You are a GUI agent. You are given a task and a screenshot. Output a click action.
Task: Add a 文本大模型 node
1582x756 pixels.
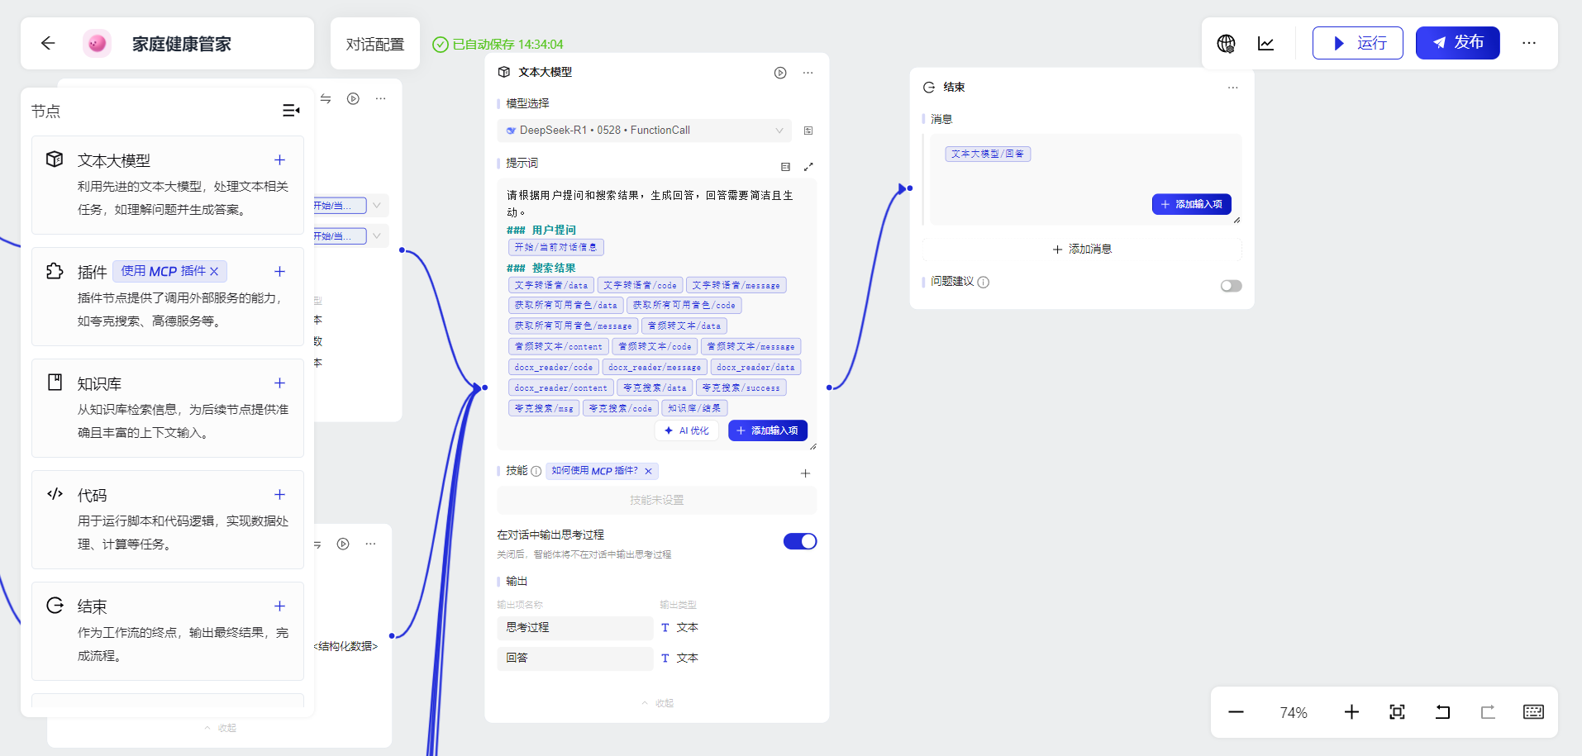(x=279, y=160)
